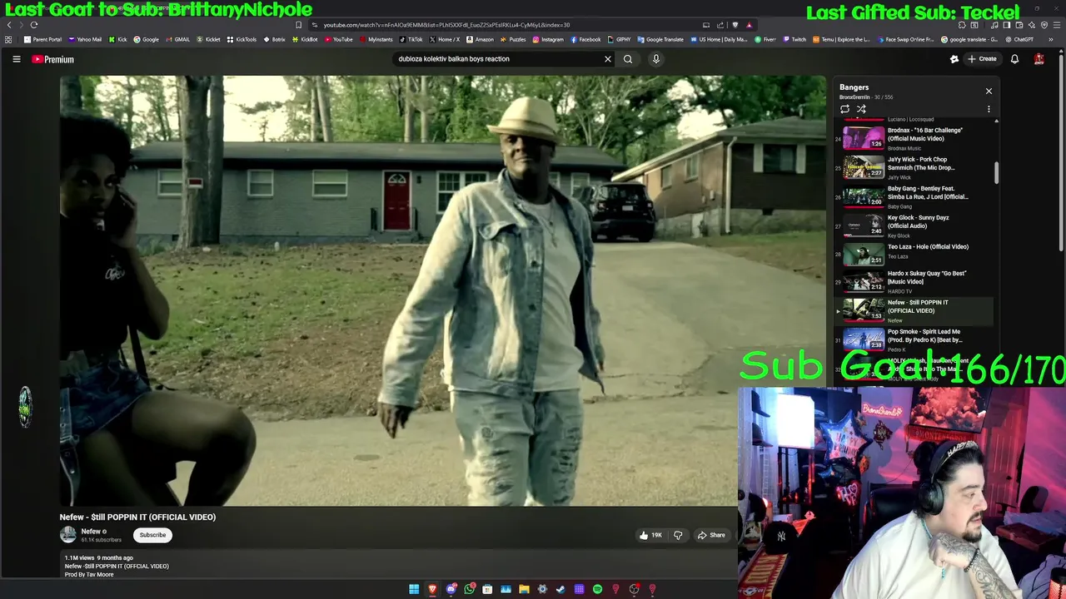The width and height of the screenshot is (1066, 599).
Task: Click the YouTube search input field
Action: coord(498,59)
